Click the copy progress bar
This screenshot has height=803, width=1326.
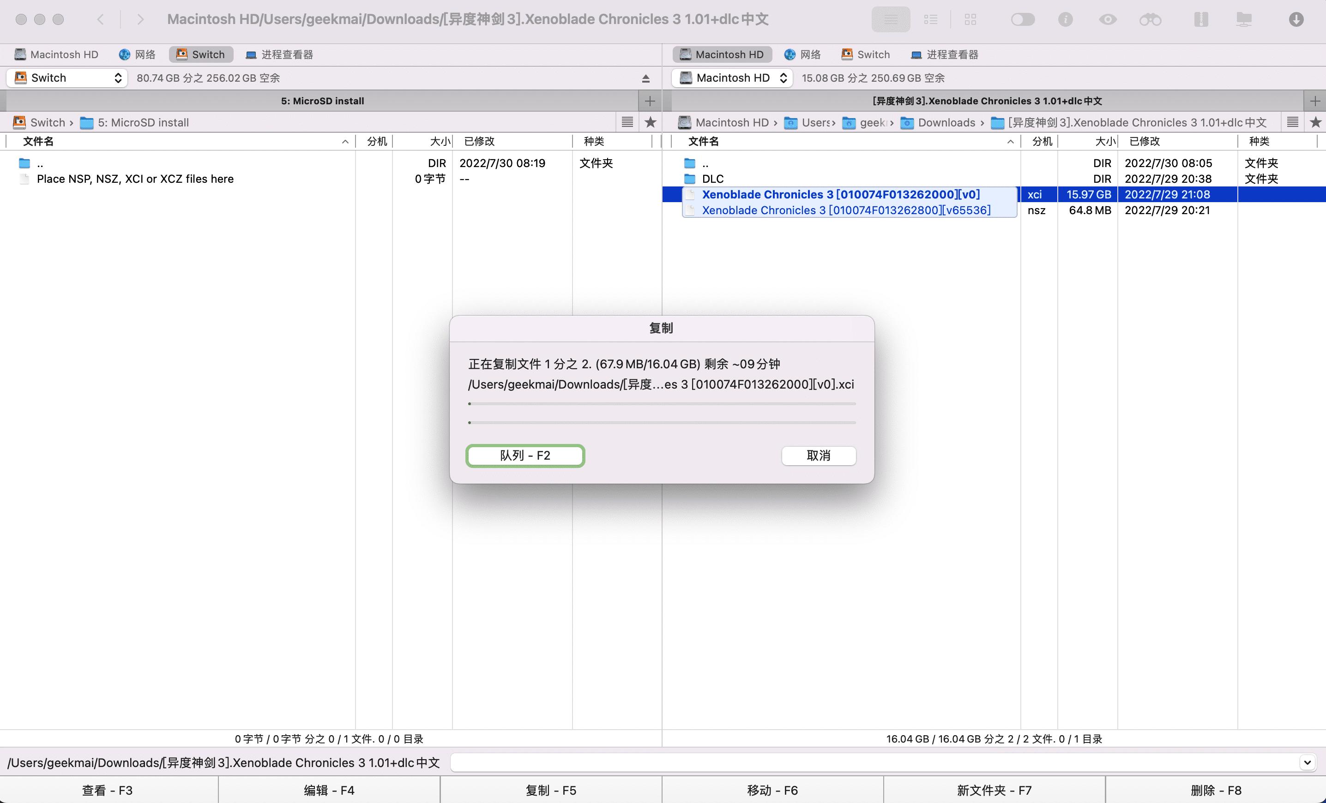pos(662,404)
